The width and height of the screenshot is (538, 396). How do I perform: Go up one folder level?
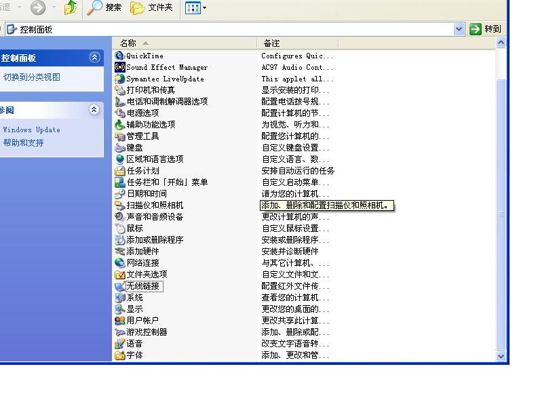pyautogui.click(x=71, y=7)
